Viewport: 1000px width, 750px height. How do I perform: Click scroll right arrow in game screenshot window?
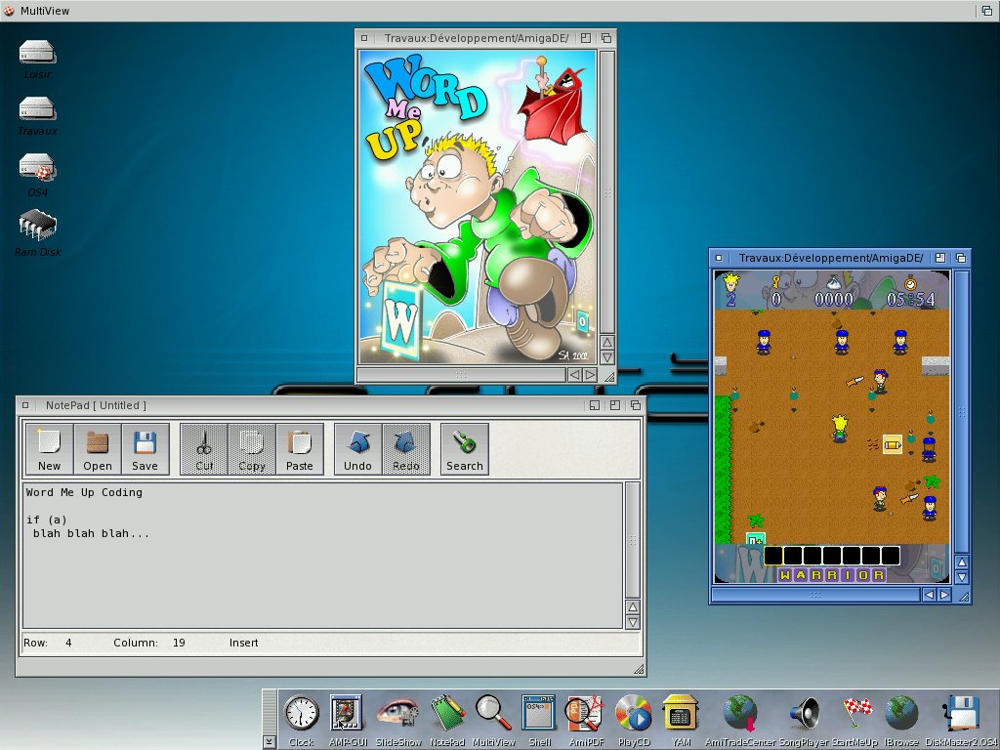944,595
